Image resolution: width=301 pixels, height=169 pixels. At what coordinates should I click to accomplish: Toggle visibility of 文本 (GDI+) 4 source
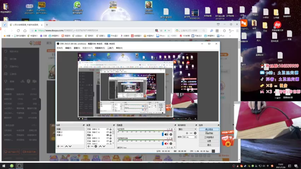(x=108, y=132)
